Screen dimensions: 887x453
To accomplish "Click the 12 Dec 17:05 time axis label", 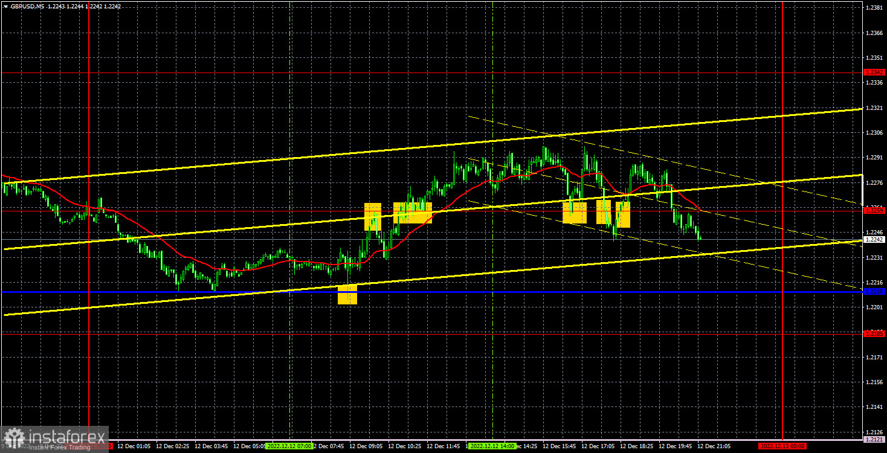I will pyautogui.click(x=597, y=446).
